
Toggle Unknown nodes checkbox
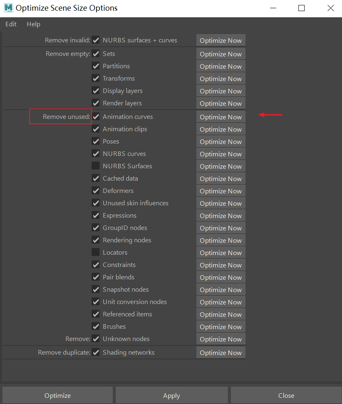click(96, 339)
